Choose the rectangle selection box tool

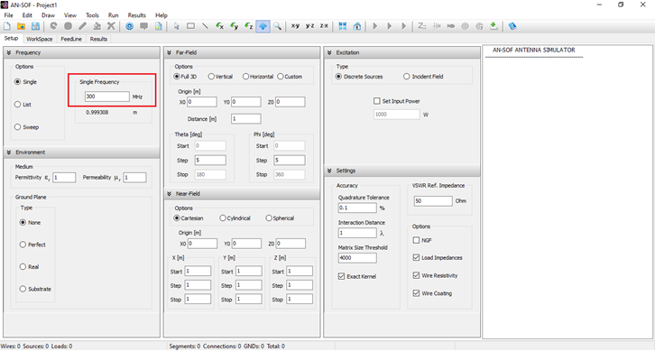(190, 26)
